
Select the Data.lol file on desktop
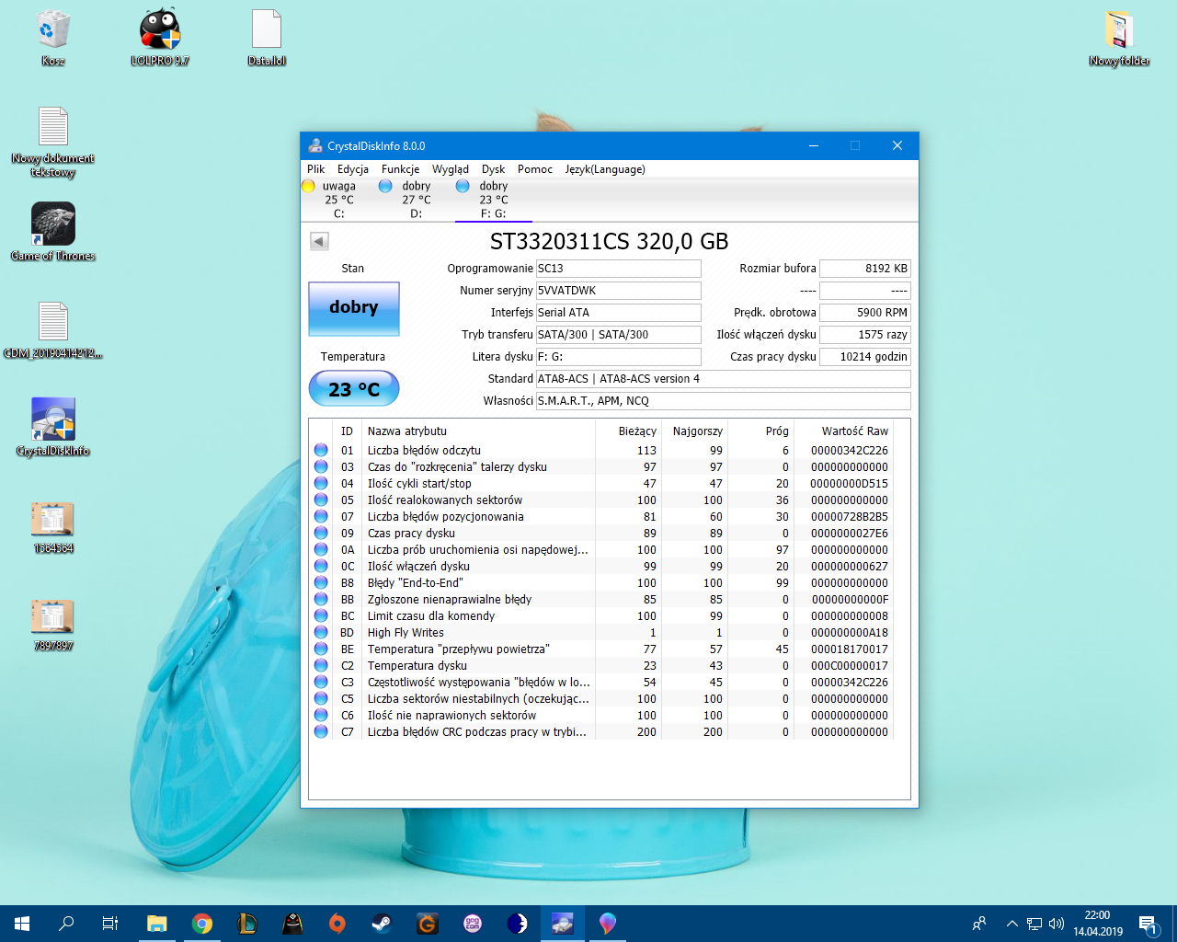pos(267,38)
